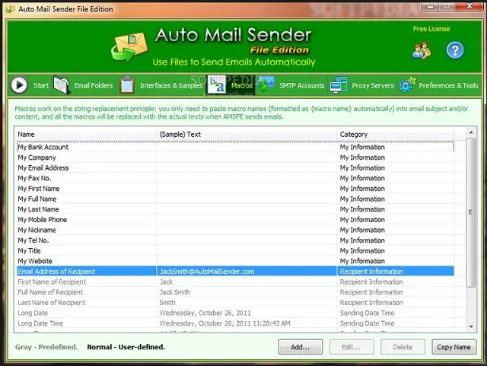Open the Preferences & Tools tab
The image size is (487, 366).
[448, 85]
